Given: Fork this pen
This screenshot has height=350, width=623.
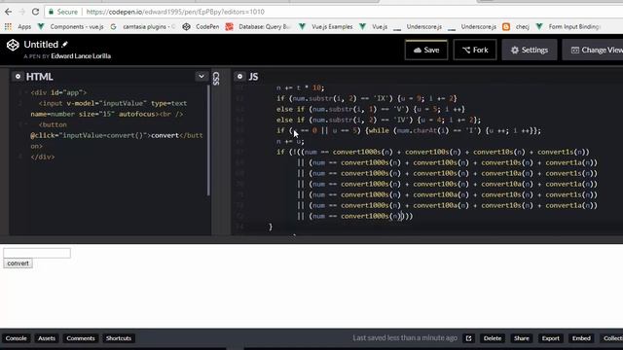Looking at the screenshot, I should click(475, 50).
